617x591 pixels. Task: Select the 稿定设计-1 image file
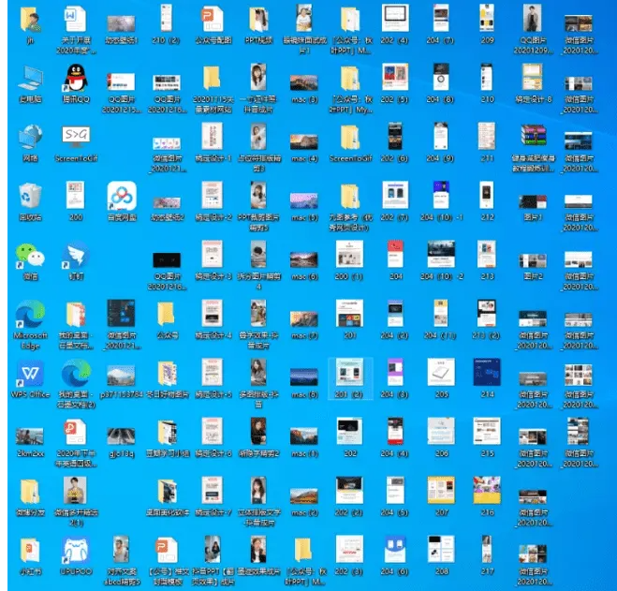coord(213,139)
